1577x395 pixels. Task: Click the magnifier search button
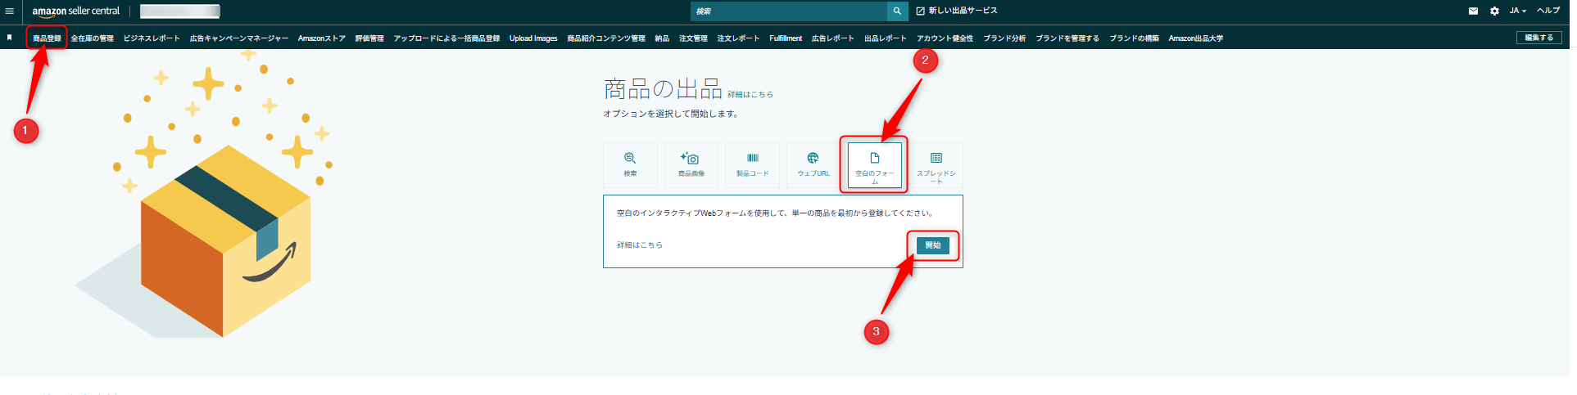coord(897,11)
